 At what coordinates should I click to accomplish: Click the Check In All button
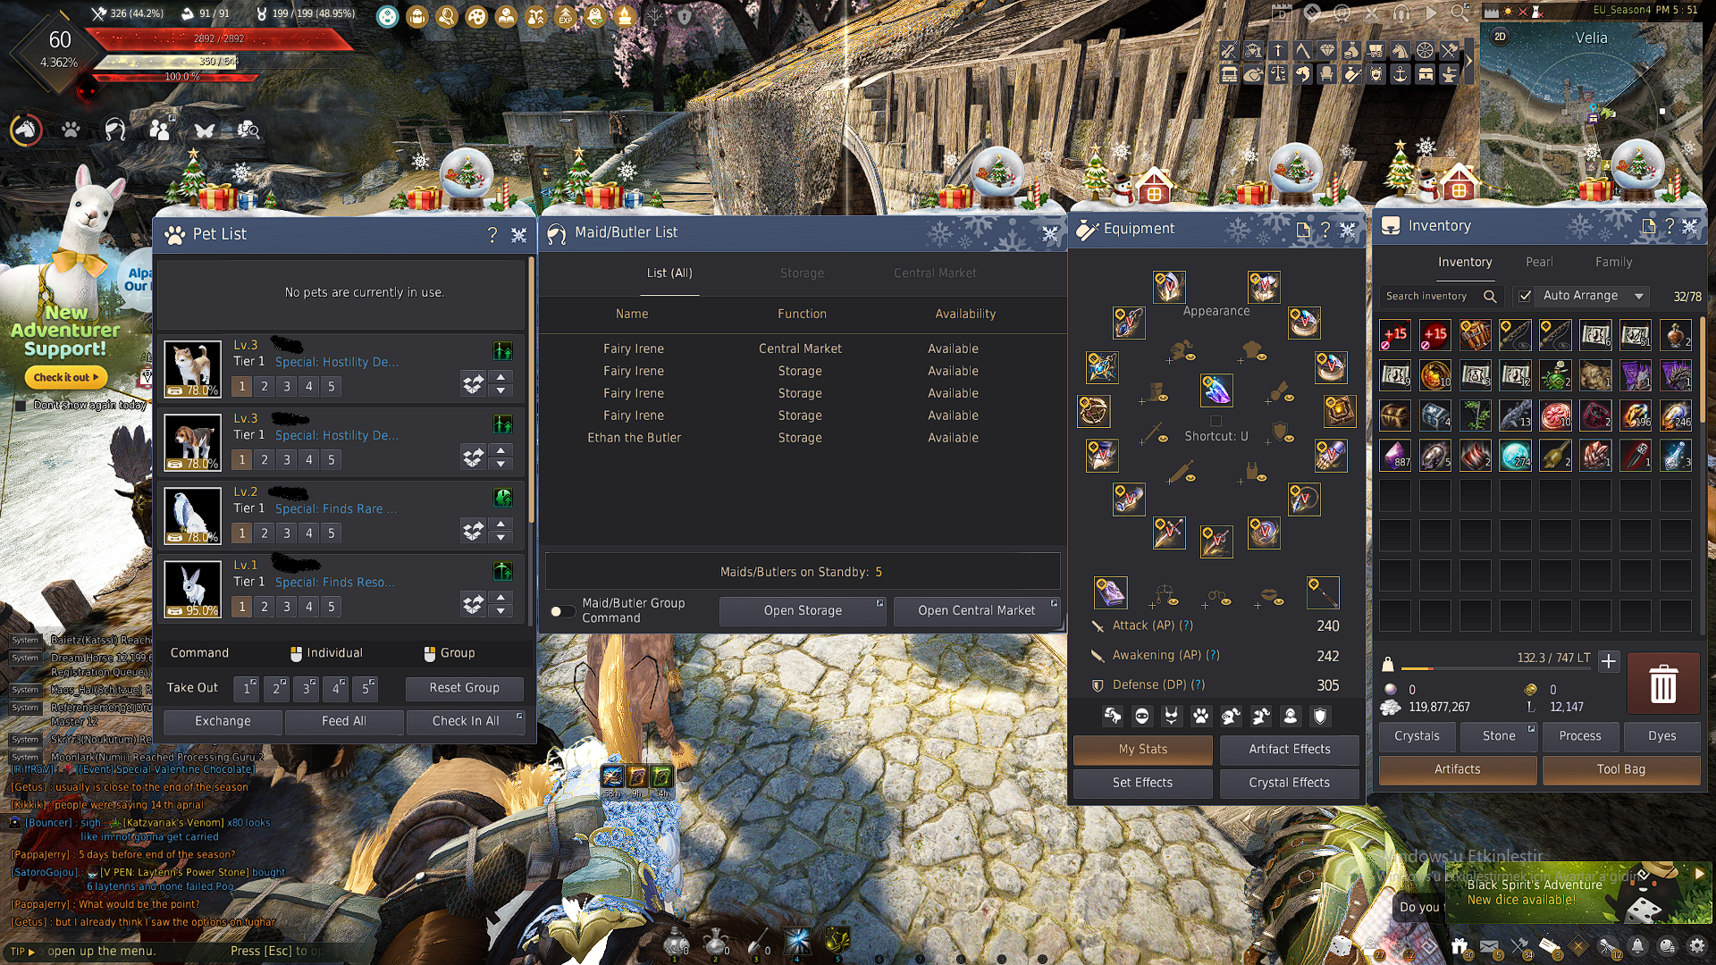click(466, 722)
